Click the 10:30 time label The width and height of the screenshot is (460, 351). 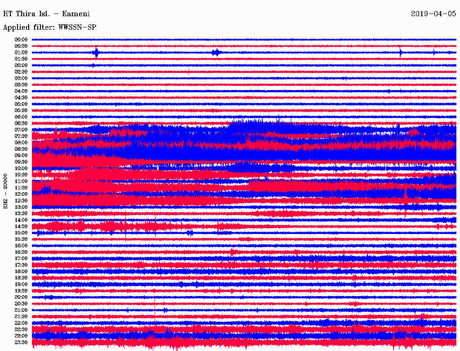tap(21, 175)
